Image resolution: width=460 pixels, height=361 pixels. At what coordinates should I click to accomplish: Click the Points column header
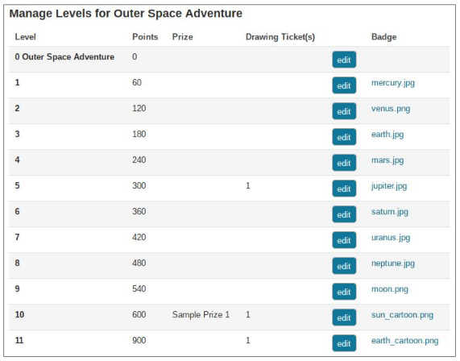pos(145,37)
